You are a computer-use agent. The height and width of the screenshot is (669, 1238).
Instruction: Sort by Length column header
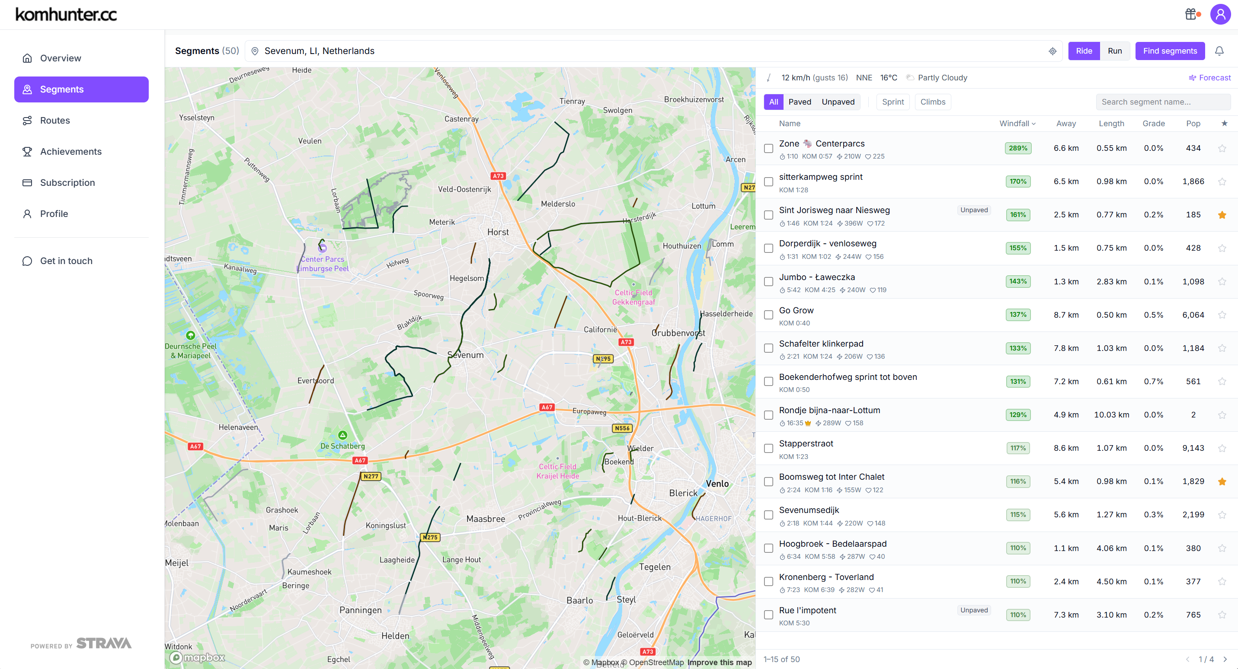point(1111,124)
